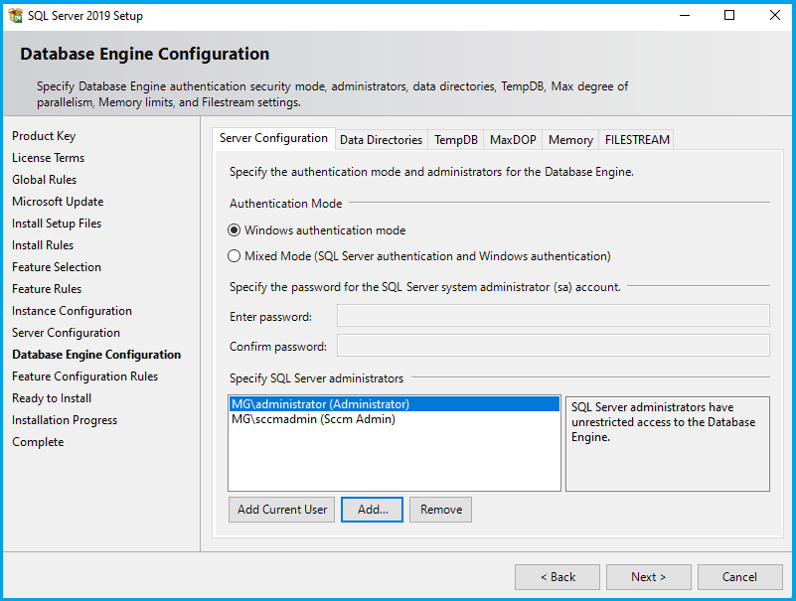The width and height of the screenshot is (796, 601).
Task: Go back with the < Back button
Action: [557, 577]
